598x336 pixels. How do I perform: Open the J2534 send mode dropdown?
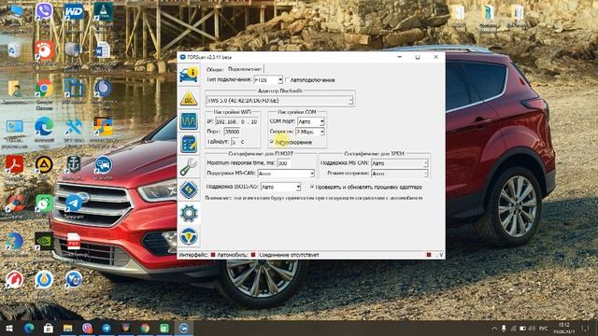pos(425,174)
